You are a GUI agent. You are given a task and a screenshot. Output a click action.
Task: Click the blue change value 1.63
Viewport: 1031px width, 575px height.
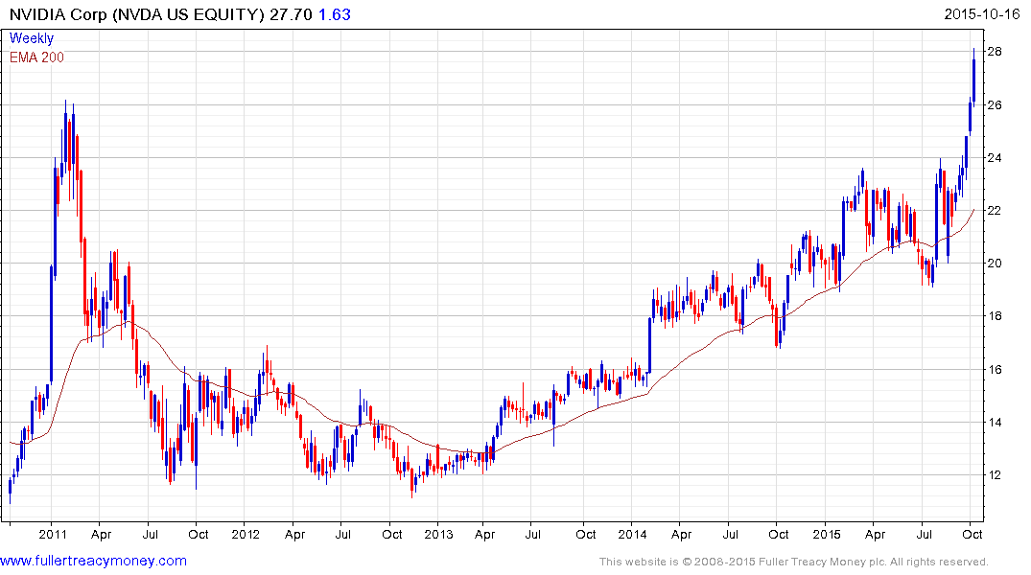335,14
